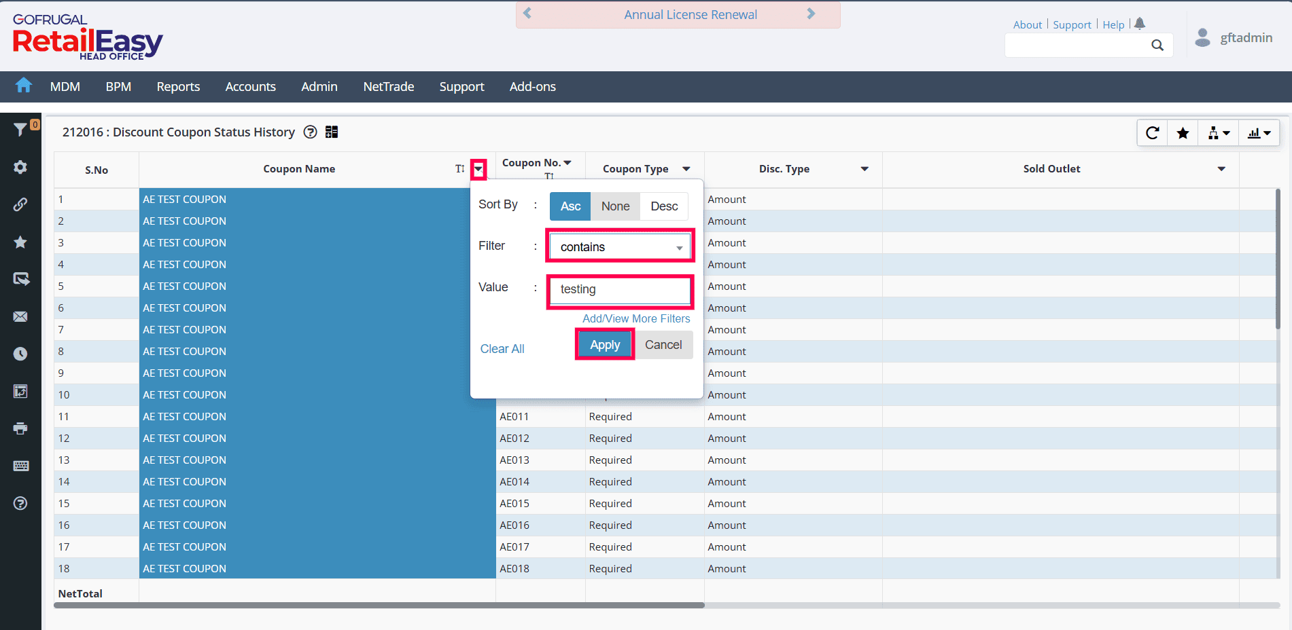This screenshot has height=630, width=1292.
Task: Click the S.No column header
Action: tap(97, 170)
